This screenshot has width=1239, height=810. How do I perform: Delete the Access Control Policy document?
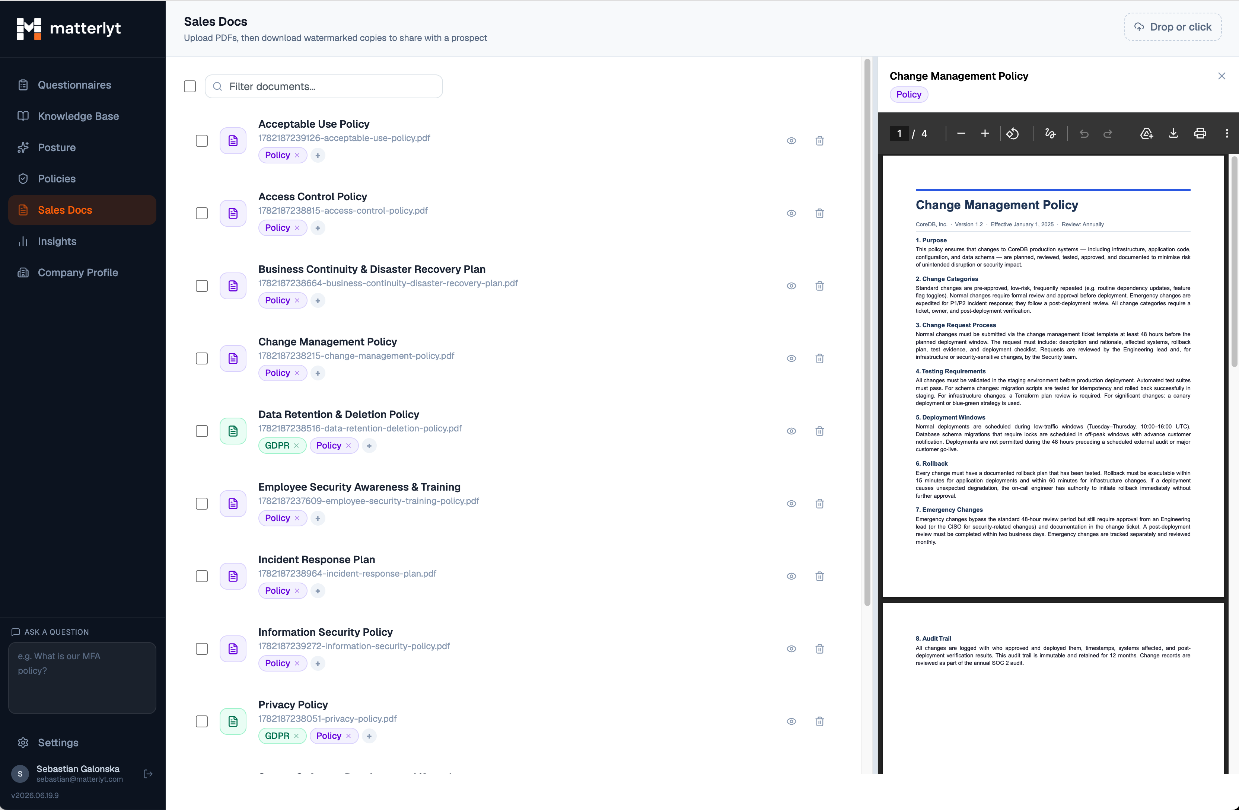click(x=819, y=213)
